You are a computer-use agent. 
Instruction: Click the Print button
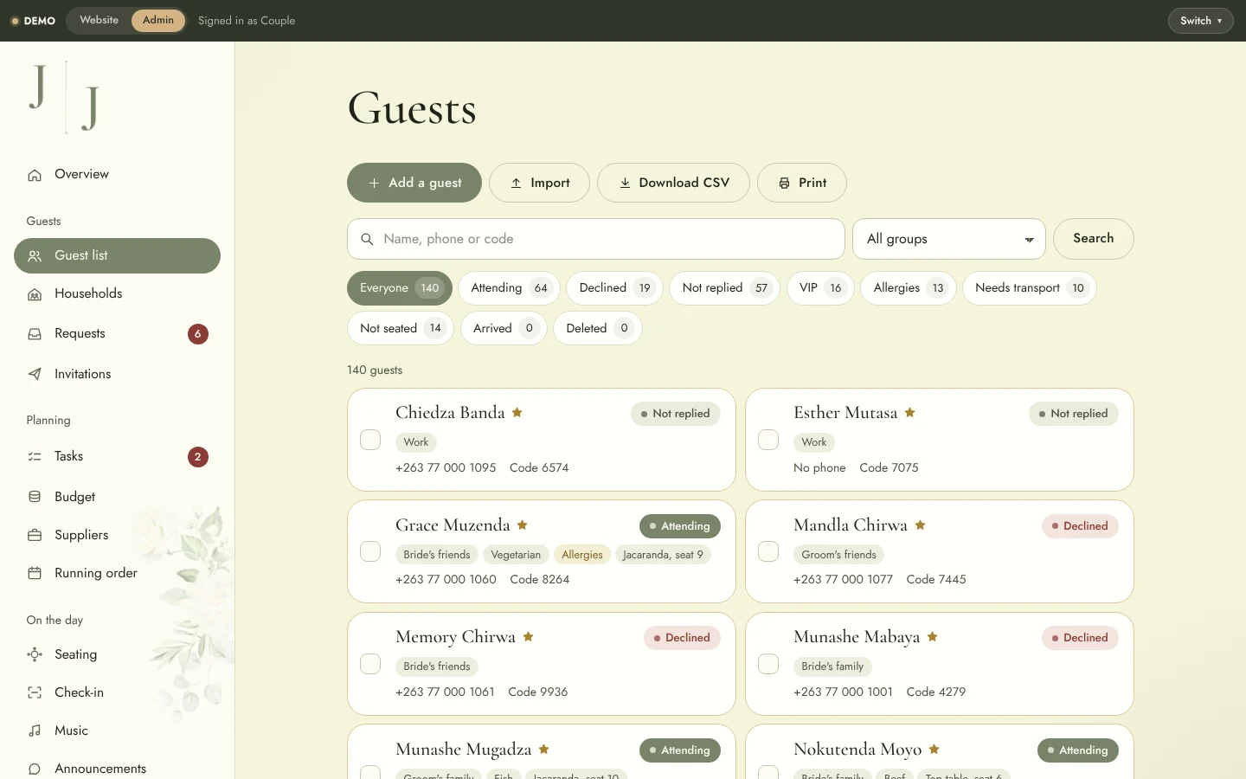802,183
